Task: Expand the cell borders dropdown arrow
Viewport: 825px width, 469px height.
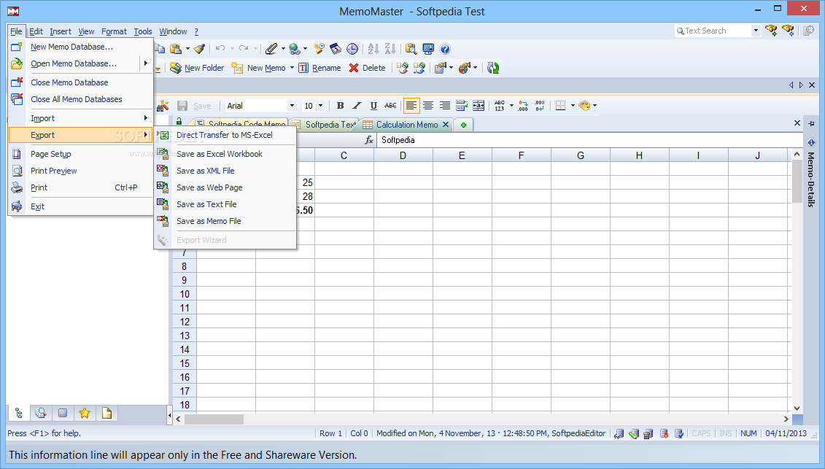Action: [573, 106]
